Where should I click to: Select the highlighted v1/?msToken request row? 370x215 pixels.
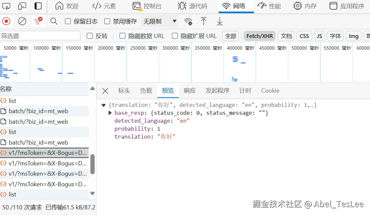(x=44, y=153)
